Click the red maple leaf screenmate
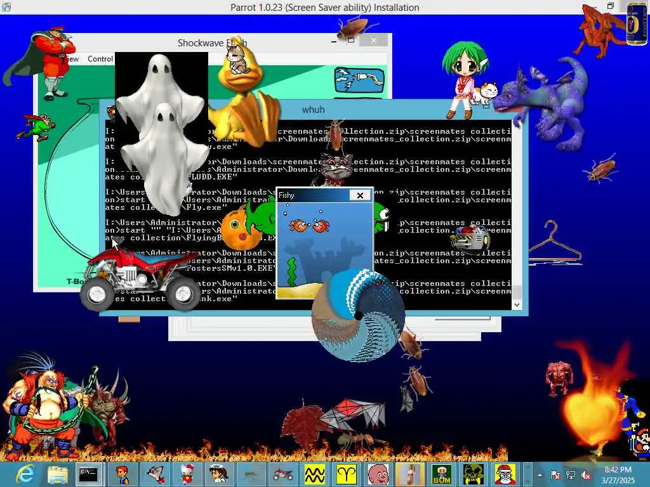 point(303,423)
